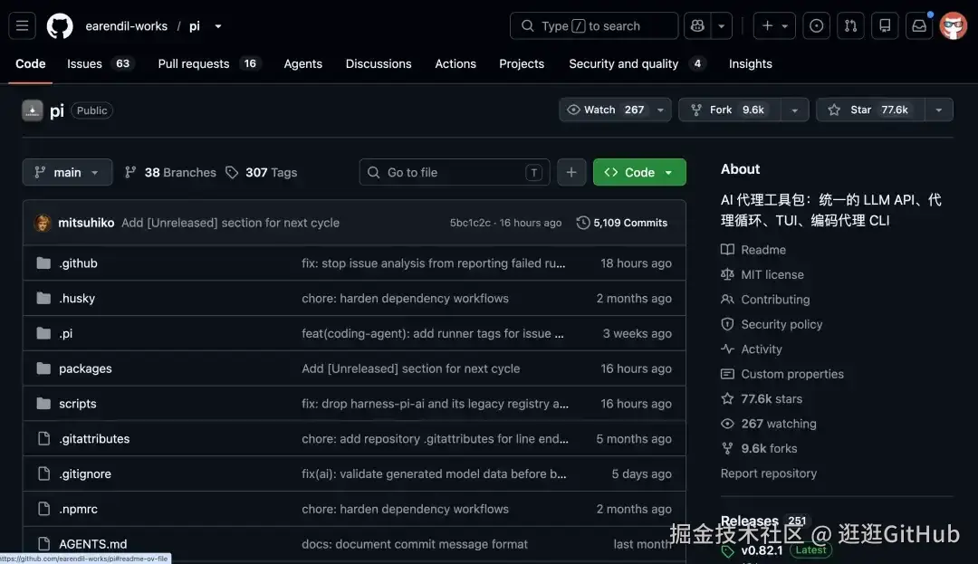Screen dimensions: 978x564
Task: Open the AGENTS.md file
Action: 93,544
